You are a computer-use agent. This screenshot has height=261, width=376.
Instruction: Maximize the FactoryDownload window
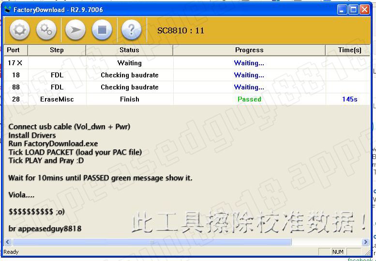click(353, 10)
